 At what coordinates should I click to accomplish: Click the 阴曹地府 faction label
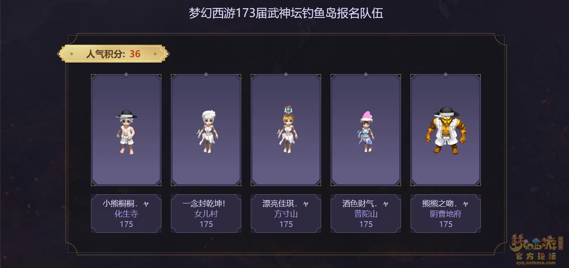click(446, 214)
